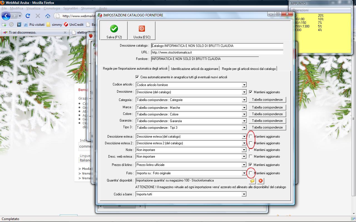Open the Firefox File menu

click(x=4, y=8)
